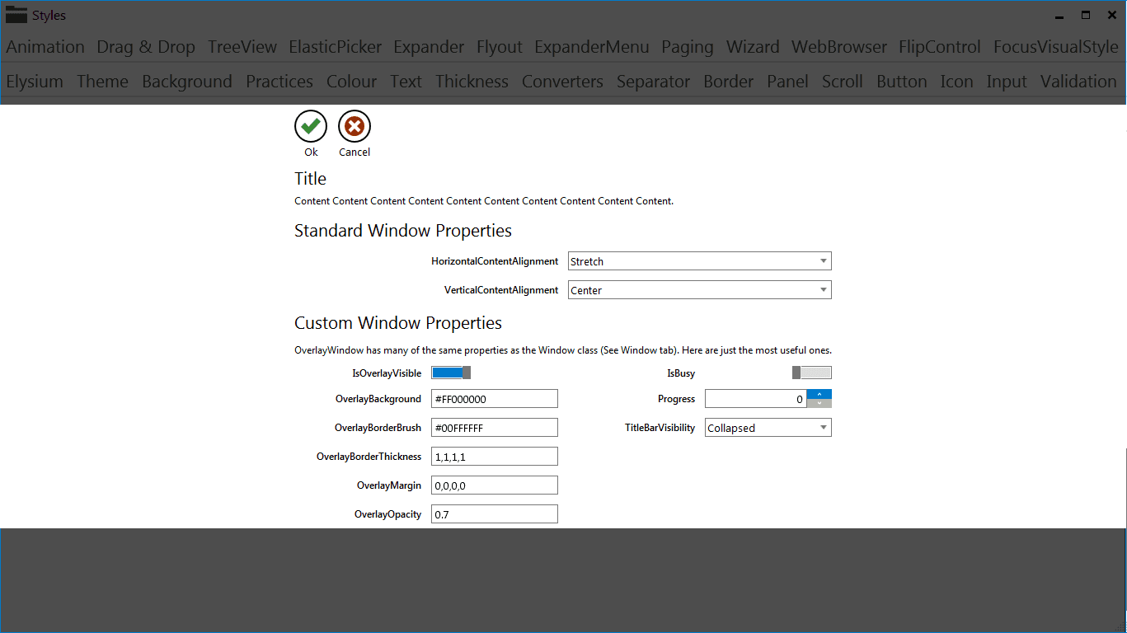Click the OverlayBackground color value field
The height and width of the screenshot is (633, 1127).
click(x=494, y=398)
